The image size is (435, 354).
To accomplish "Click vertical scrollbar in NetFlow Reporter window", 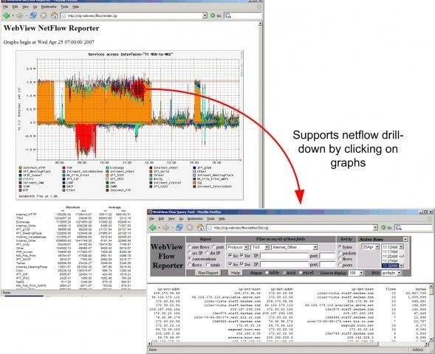I will tap(261, 115).
